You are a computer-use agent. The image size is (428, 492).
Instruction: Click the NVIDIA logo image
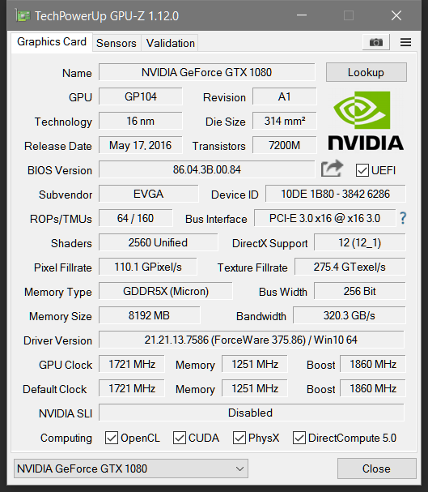[x=366, y=121]
